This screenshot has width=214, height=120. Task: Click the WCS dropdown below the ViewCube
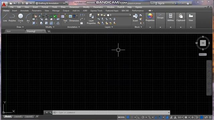coord(203,54)
